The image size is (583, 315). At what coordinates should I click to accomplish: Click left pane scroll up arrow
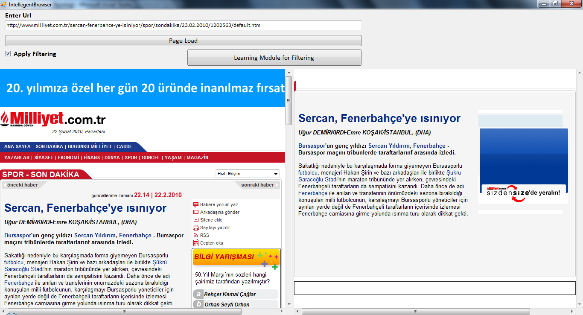click(289, 72)
